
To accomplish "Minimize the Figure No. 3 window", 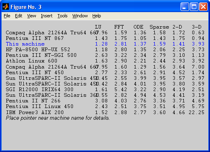I will click(185, 6).
